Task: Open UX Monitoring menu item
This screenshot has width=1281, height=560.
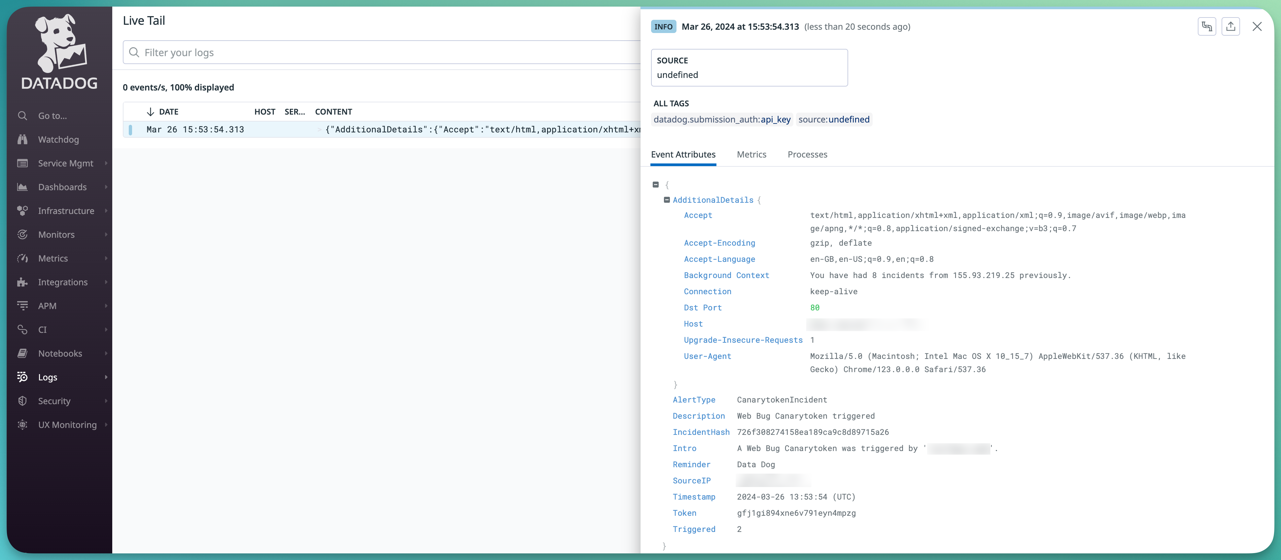Action: 68,425
